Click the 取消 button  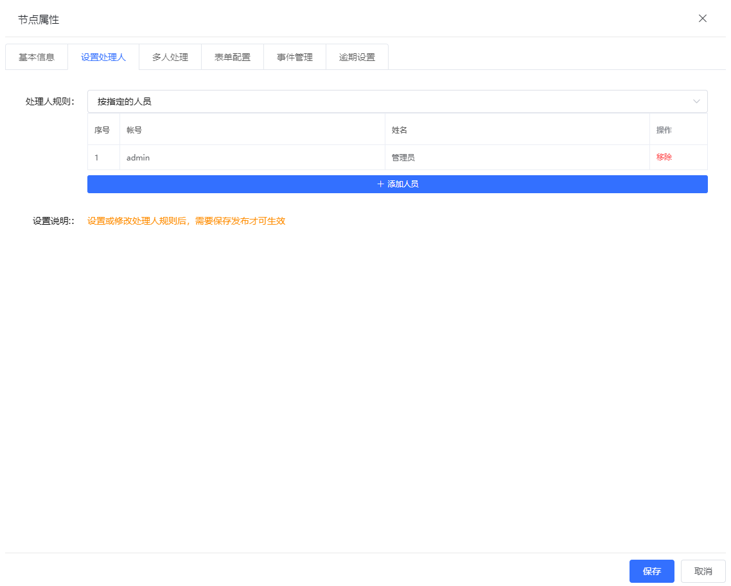pos(703,571)
